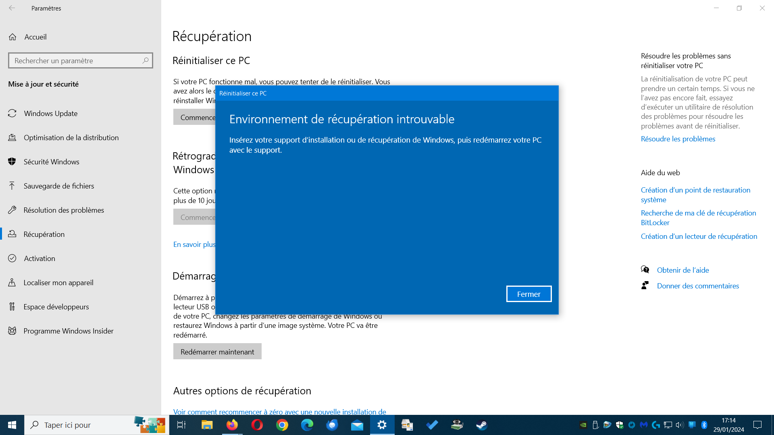Image resolution: width=774 pixels, height=435 pixels.
Task: Launch Opera from the taskbar
Action: point(257,425)
